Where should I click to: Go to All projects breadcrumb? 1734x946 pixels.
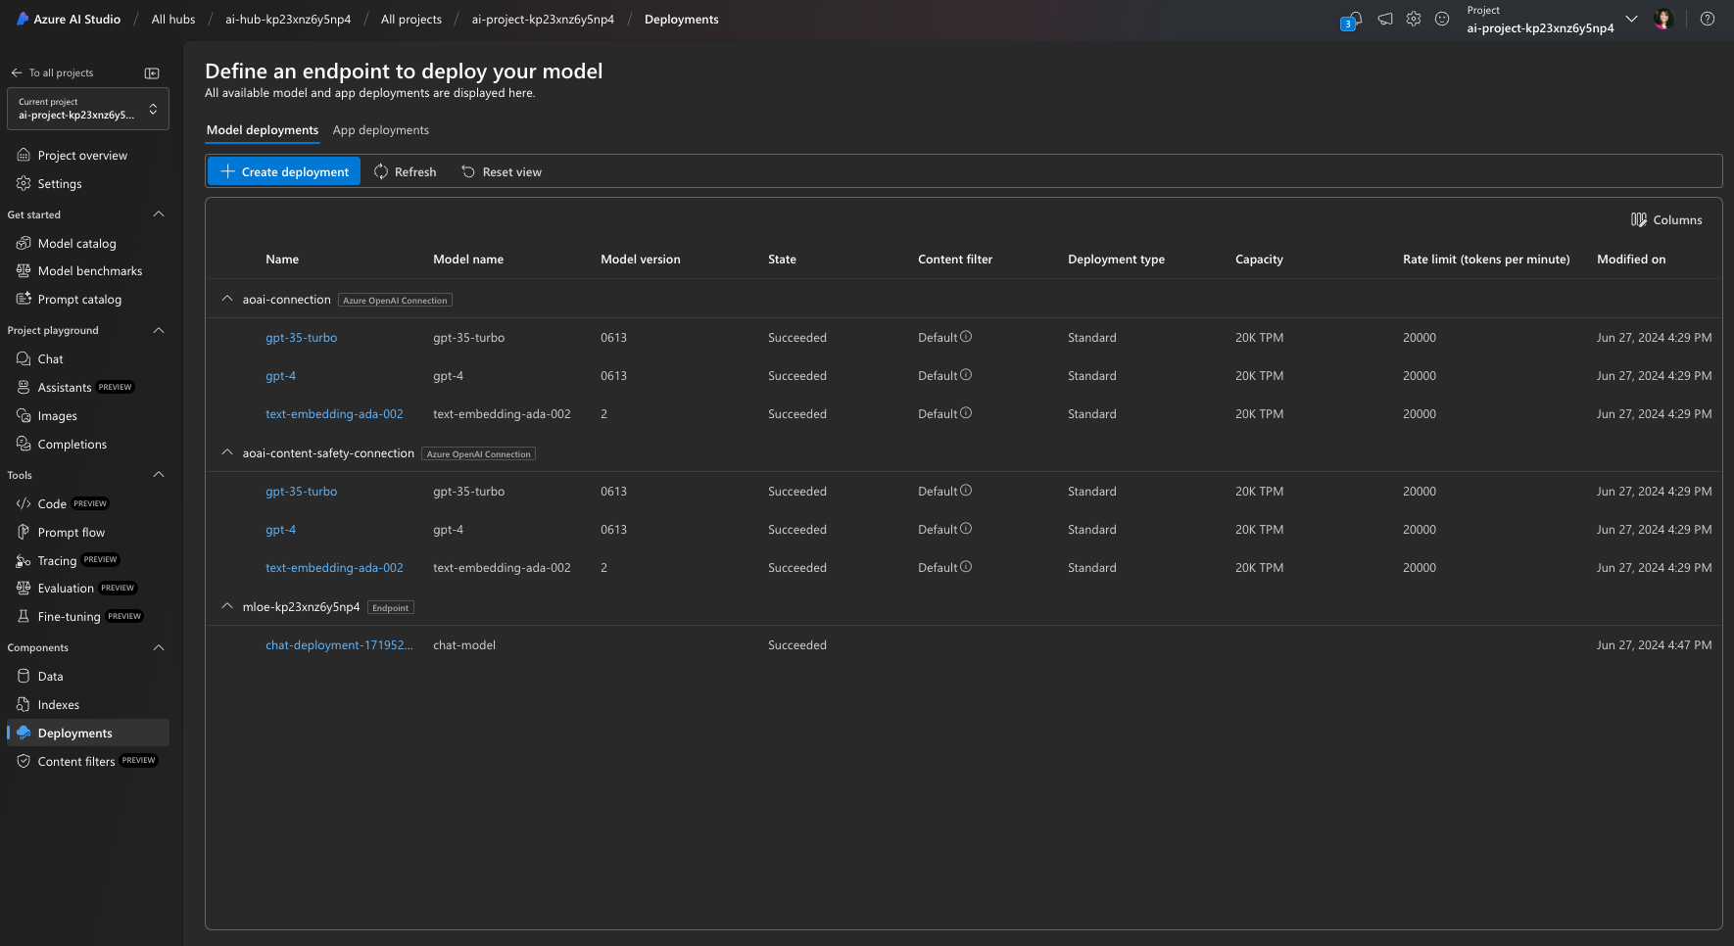tap(411, 19)
